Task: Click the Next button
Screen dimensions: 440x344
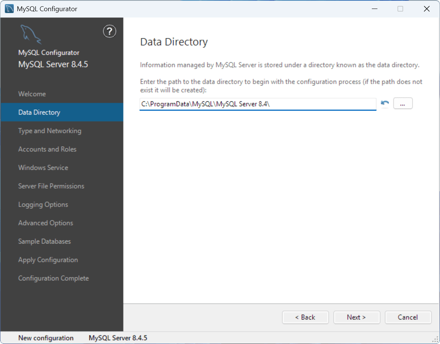Action: click(x=357, y=317)
